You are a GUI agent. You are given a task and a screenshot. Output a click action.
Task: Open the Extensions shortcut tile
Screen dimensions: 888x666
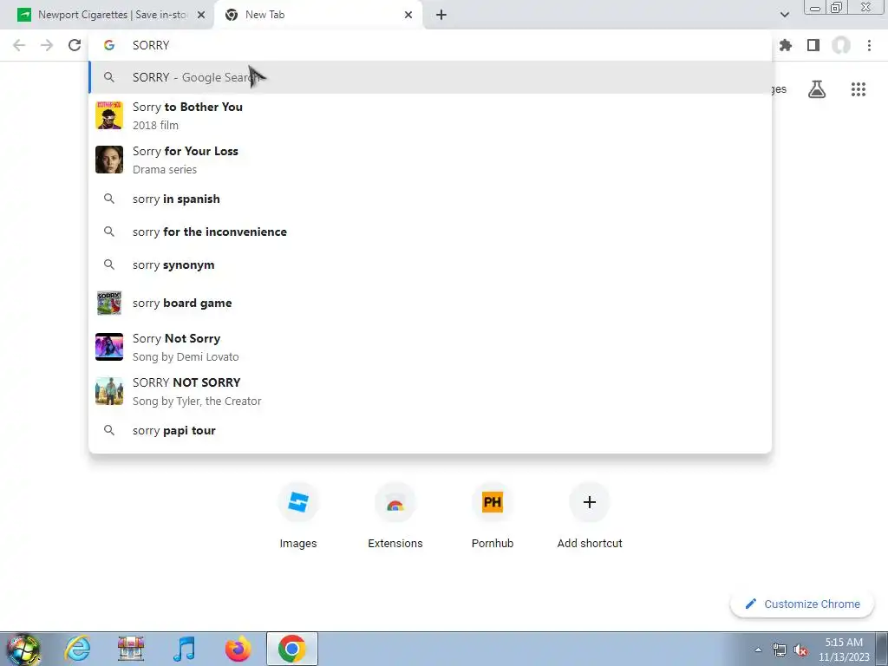(395, 516)
